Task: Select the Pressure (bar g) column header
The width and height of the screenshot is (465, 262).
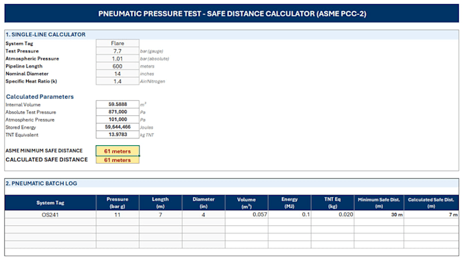Action: [x=118, y=203]
